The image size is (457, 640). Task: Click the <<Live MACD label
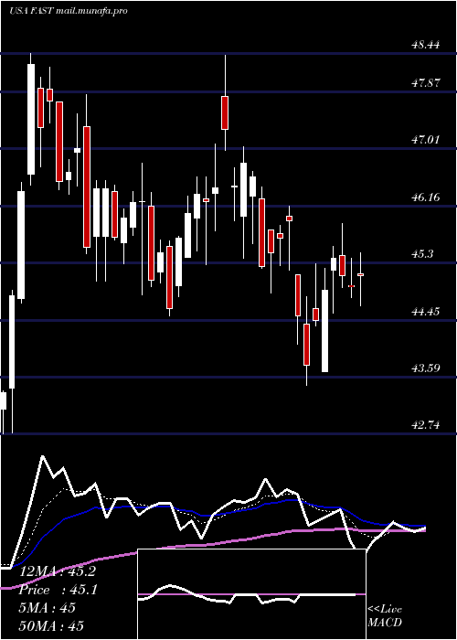coord(385,615)
